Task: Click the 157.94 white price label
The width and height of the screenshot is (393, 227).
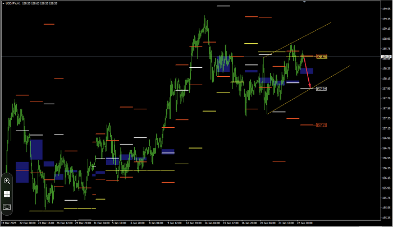Action: (x=321, y=89)
